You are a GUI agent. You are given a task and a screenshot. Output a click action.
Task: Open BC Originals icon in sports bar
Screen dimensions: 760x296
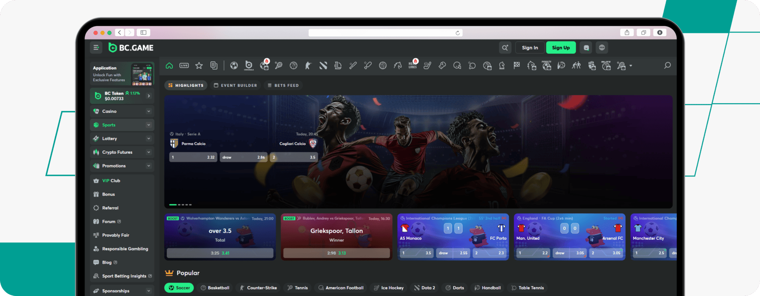pos(249,65)
